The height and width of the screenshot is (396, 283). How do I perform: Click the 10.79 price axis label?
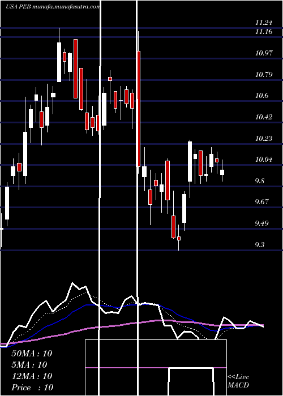(x=264, y=75)
